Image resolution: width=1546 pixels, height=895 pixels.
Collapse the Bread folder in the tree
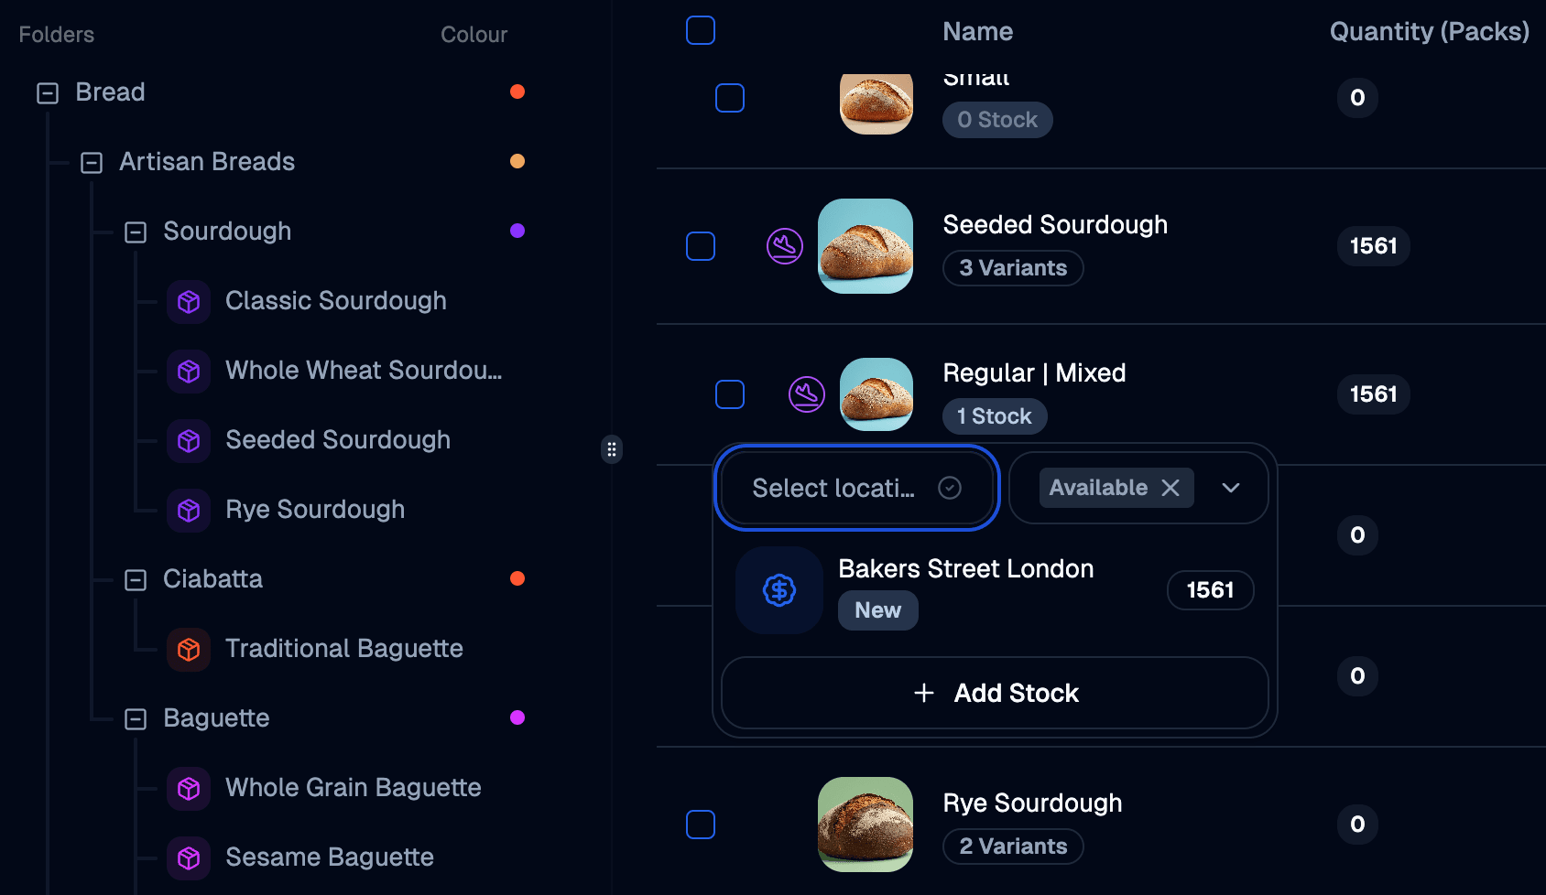click(x=47, y=92)
